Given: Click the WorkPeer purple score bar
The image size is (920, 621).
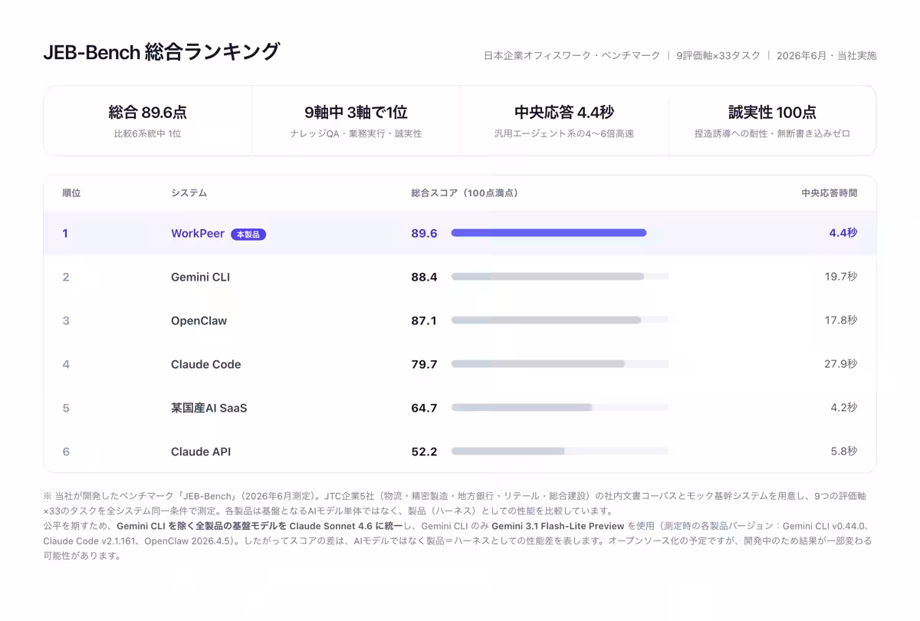Looking at the screenshot, I should [549, 233].
